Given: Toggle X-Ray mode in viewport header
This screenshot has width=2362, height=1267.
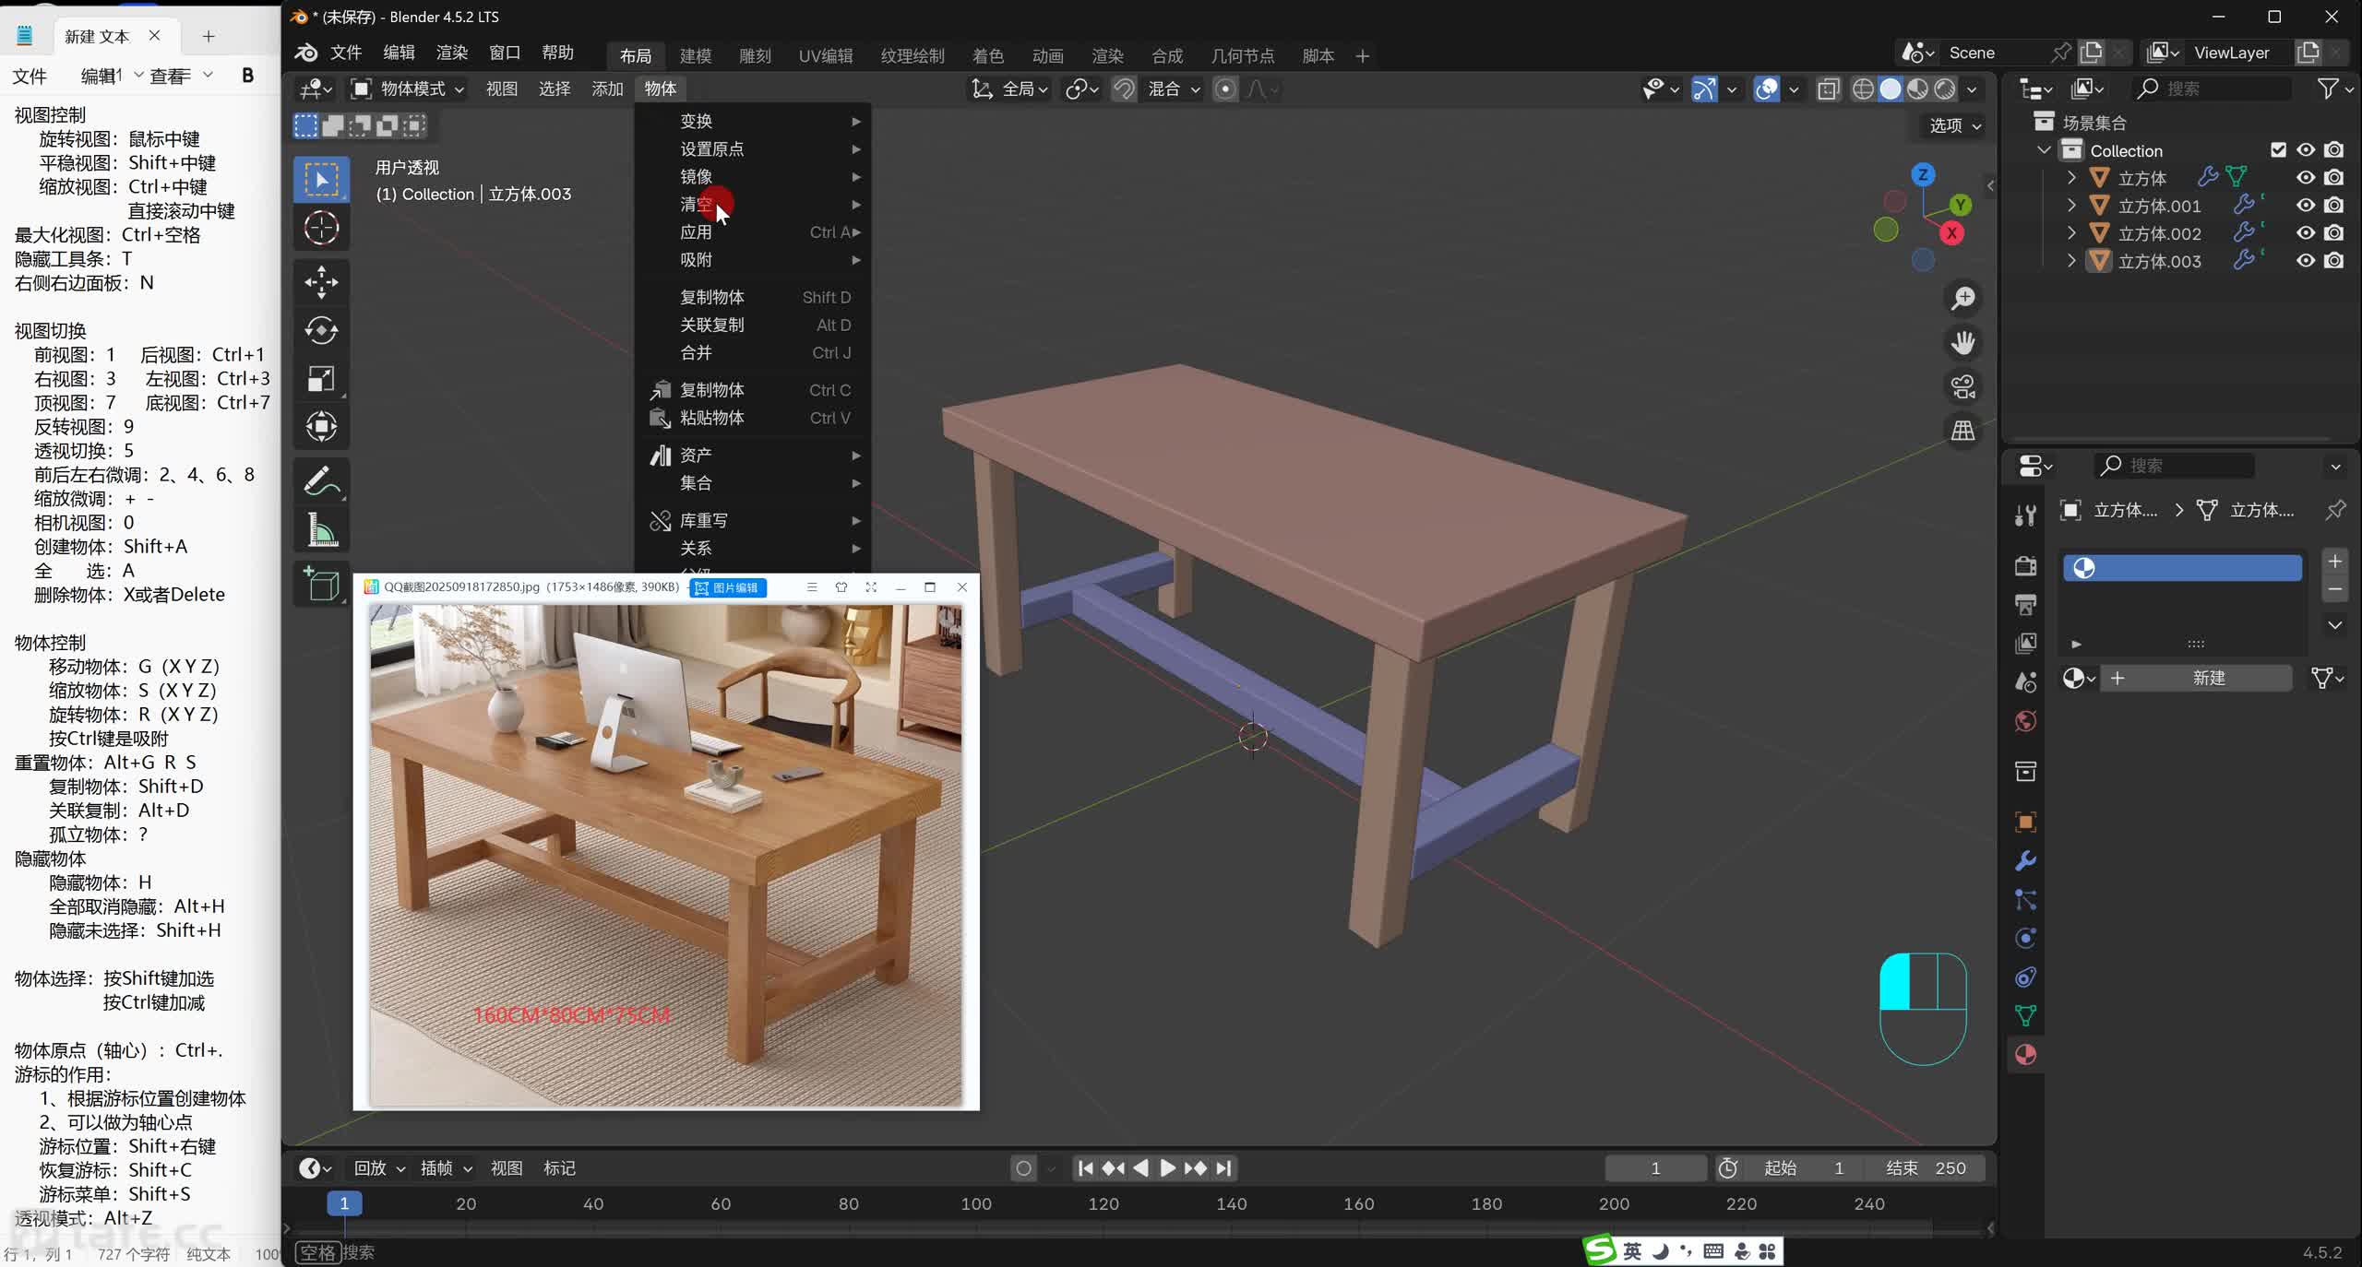Looking at the screenshot, I should point(1827,89).
